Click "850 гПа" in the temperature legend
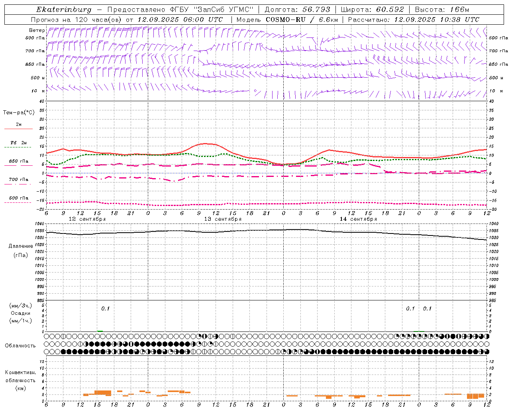The width and height of the screenshot is (510, 408). coord(18,161)
